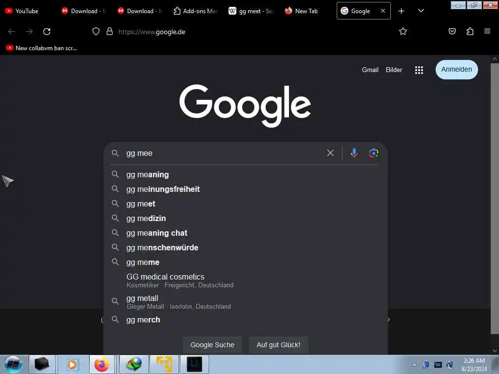Switch to the gg meet search tab

coord(251,11)
